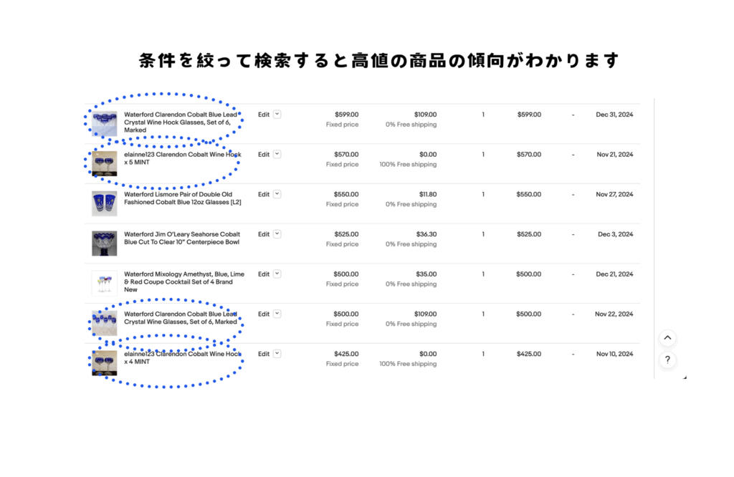Open listing Waterford Clarendon Crystal Wine Glasses, Set of 6
The width and height of the screenshot is (734, 477).
(x=181, y=317)
